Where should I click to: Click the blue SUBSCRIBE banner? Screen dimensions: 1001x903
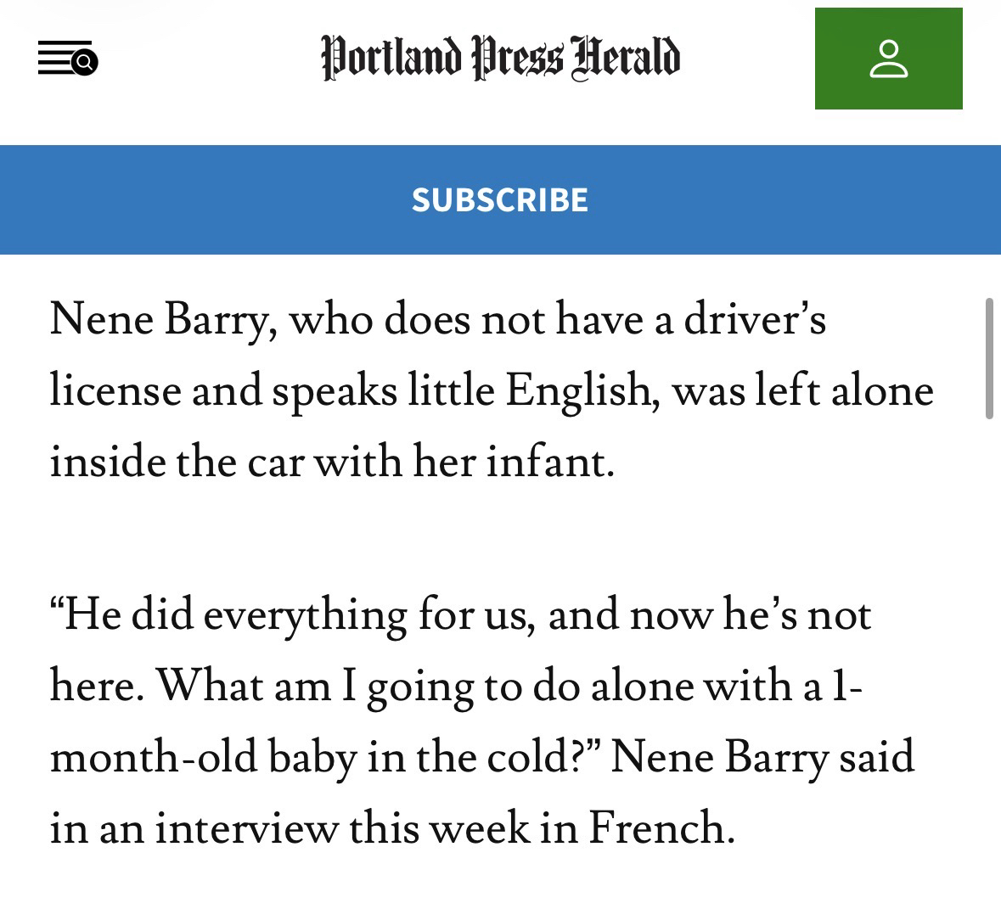point(500,199)
